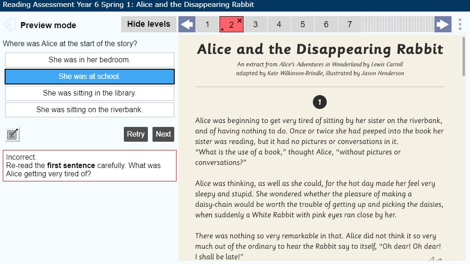Click the paragraph starting 'There was nothing so very remarkable'
Image resolution: width=470 pixels, height=264 pixels.
click(x=318, y=246)
